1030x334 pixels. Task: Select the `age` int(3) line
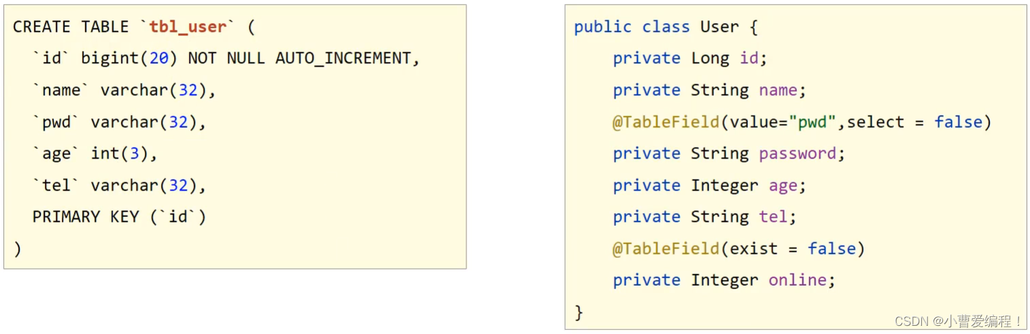coord(95,154)
